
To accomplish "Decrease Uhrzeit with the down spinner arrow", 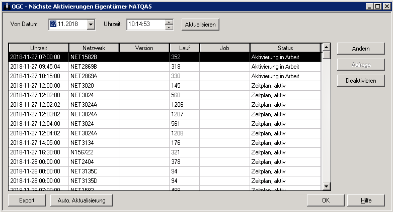I will point(169,27).
